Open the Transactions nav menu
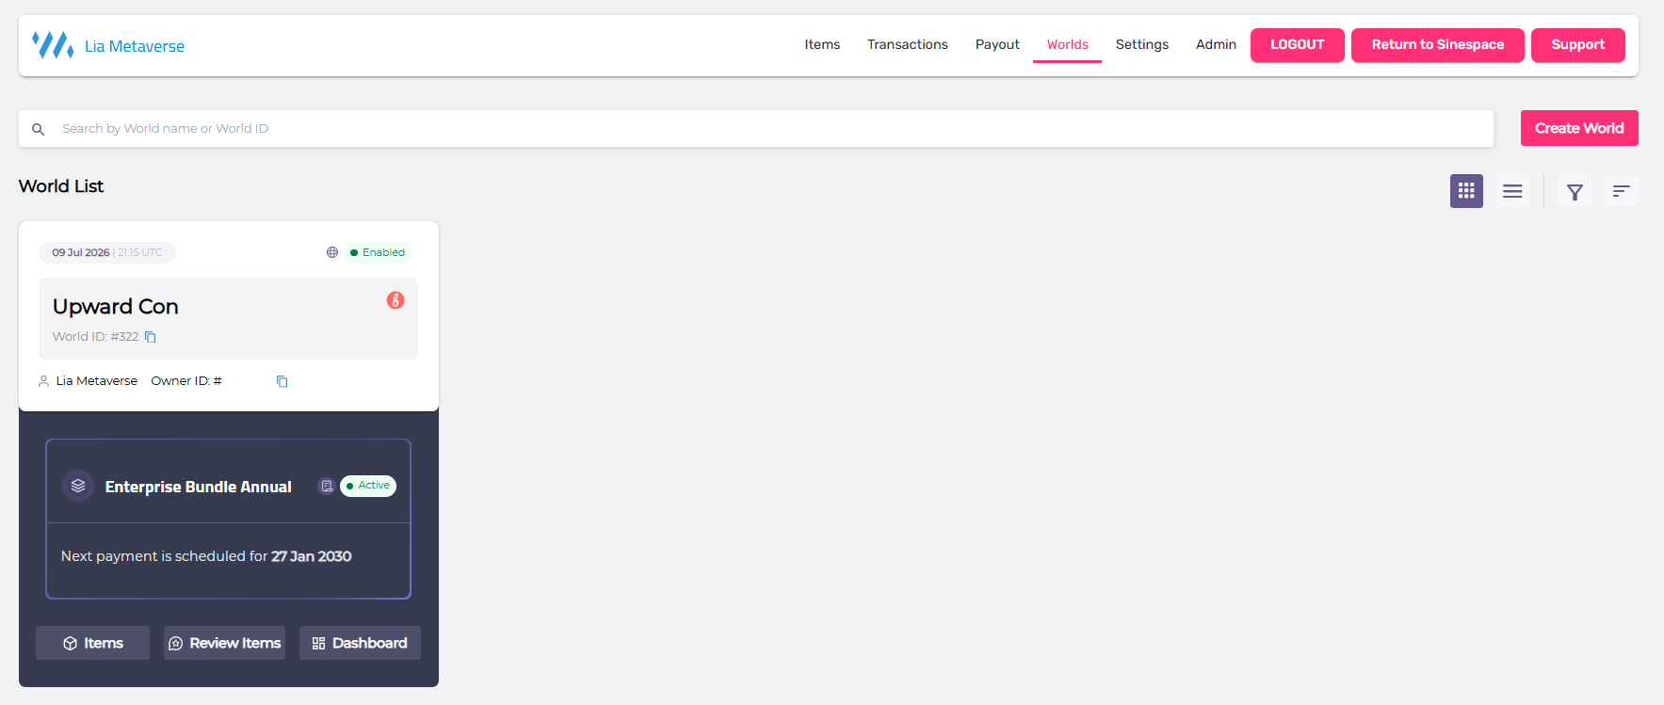 (908, 44)
